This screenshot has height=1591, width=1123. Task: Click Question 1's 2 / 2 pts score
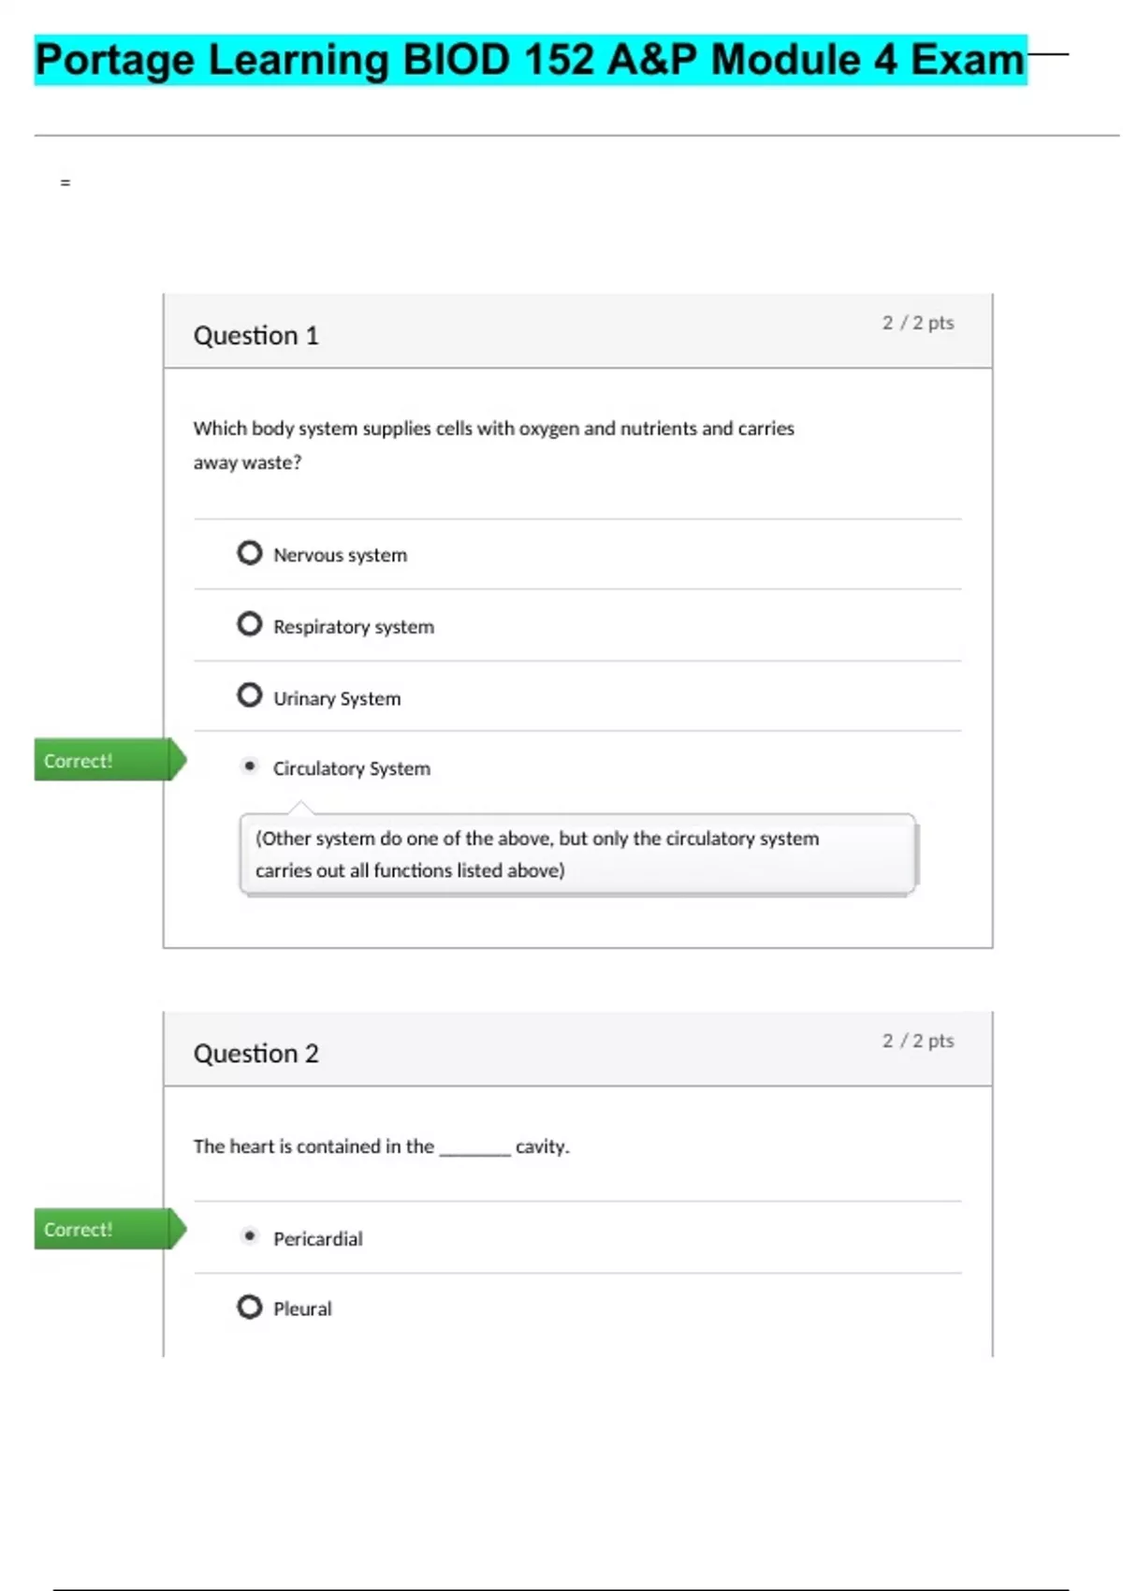pyautogui.click(x=917, y=323)
